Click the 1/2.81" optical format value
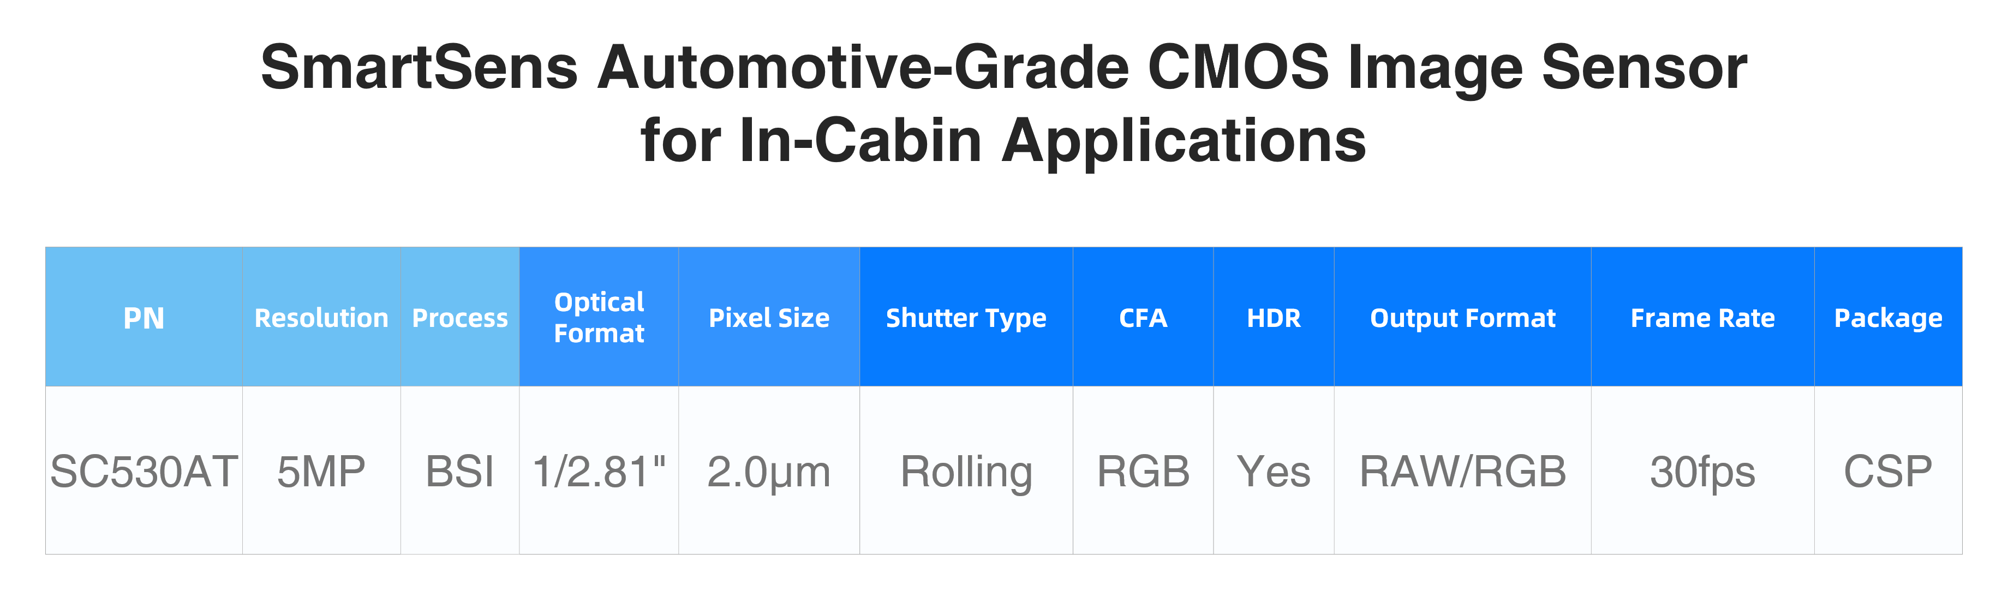Screen dimensions: 2008x608 599,471
